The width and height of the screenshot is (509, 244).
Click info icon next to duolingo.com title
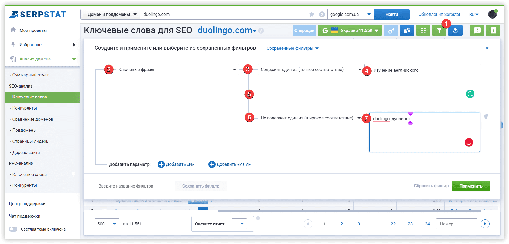coord(261,31)
